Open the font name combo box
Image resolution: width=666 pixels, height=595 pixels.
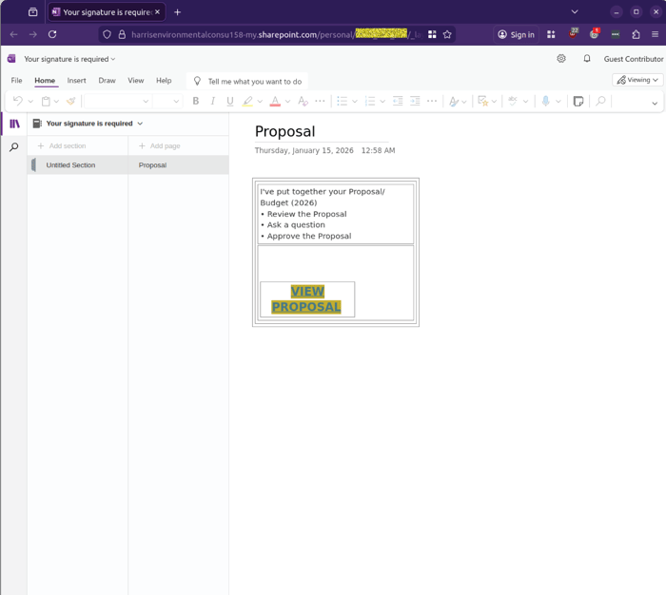coord(117,101)
